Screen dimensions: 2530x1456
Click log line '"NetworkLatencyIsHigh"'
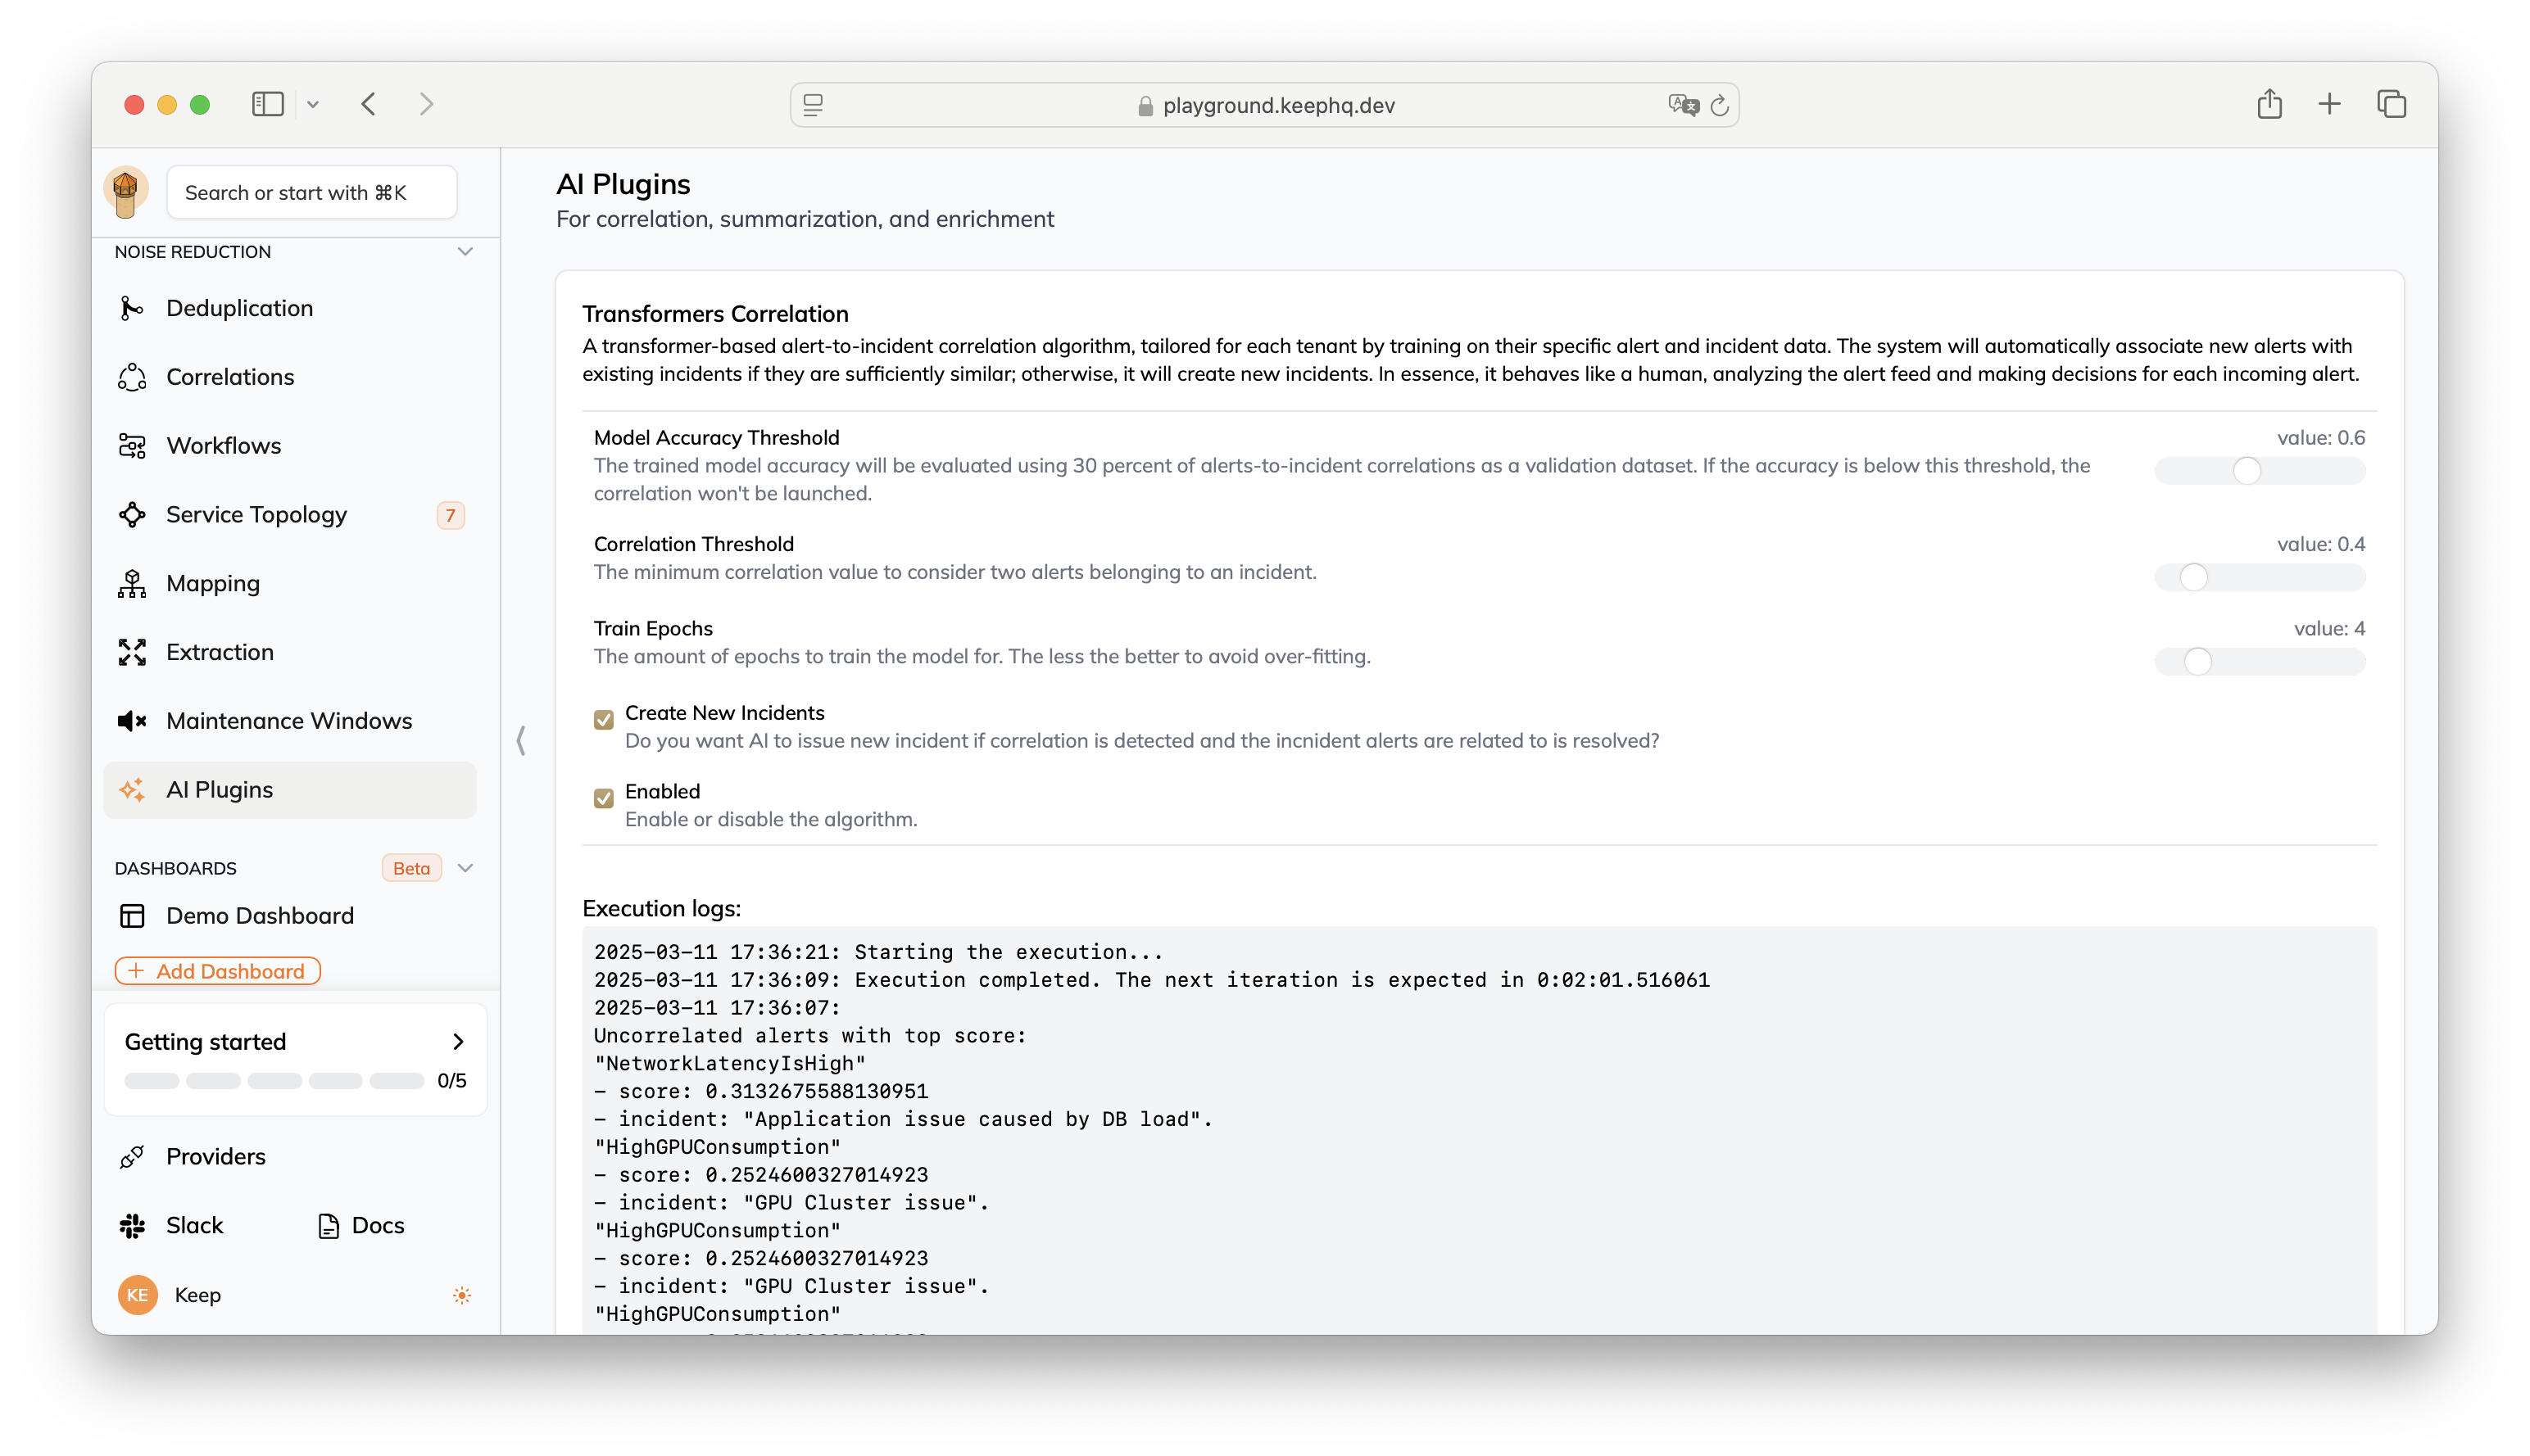(729, 1064)
